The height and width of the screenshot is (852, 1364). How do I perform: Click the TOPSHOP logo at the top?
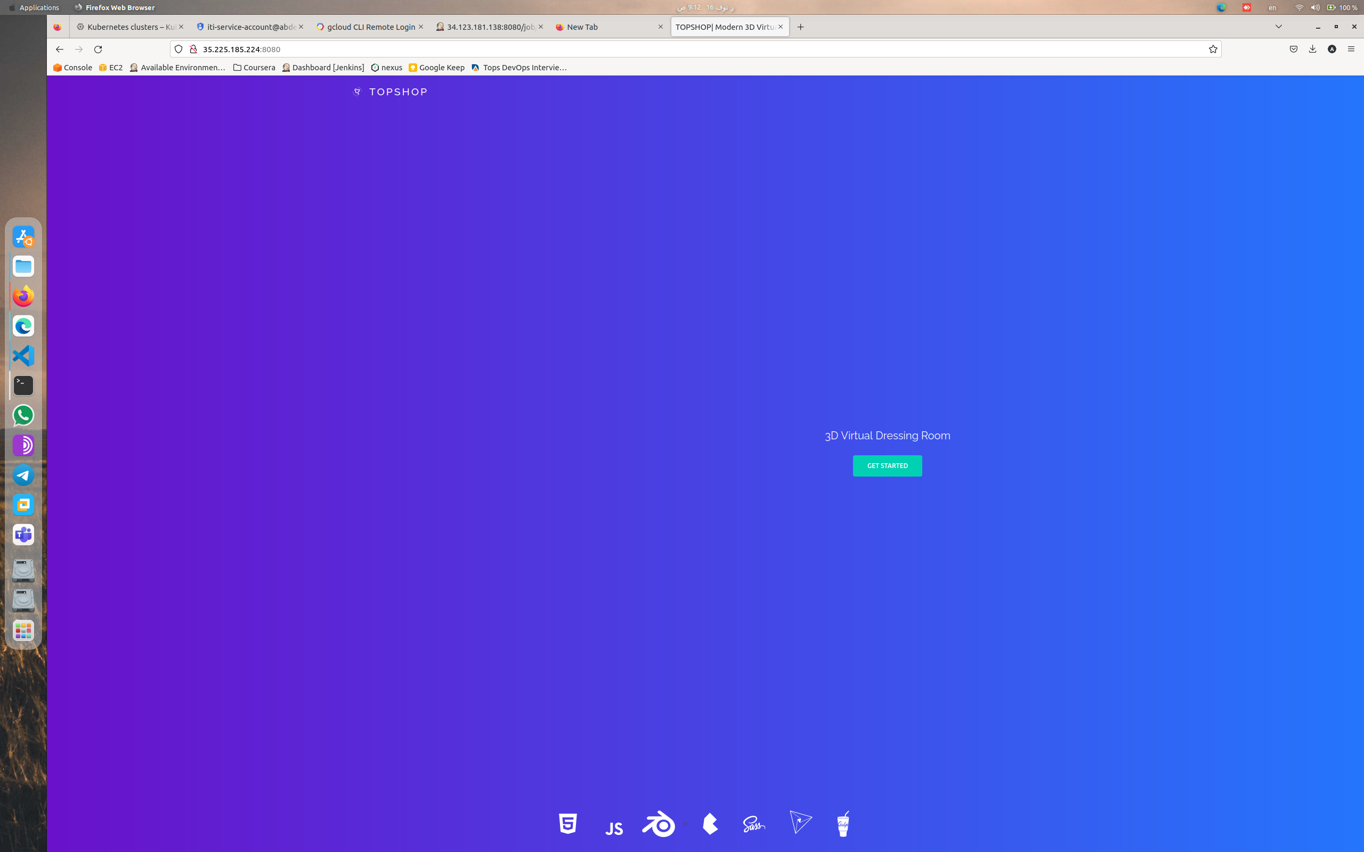tap(389, 91)
